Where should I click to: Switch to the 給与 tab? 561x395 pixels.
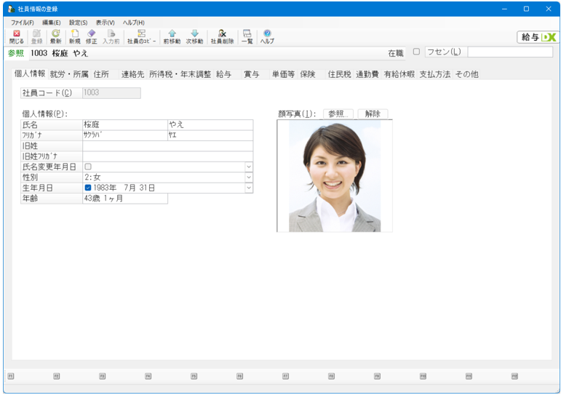coord(224,74)
